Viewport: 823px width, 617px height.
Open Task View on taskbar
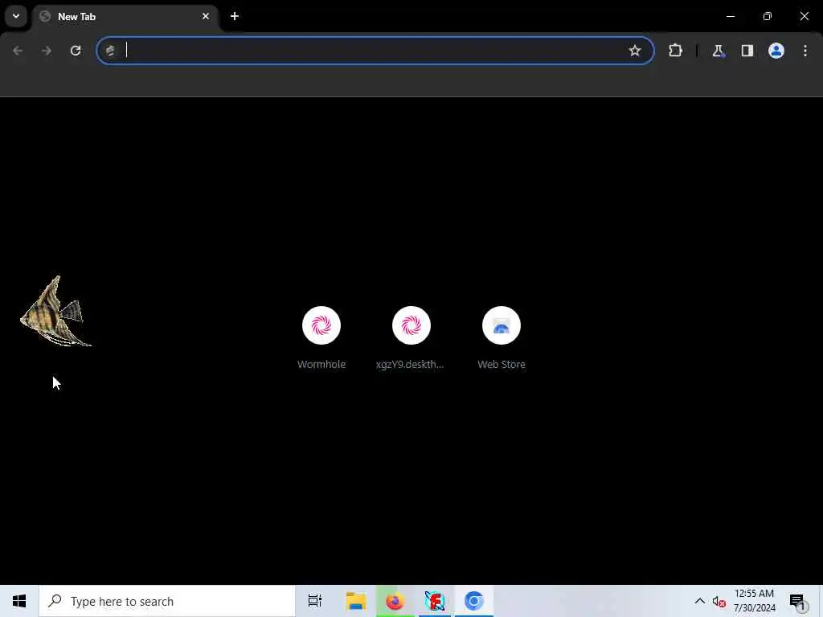coord(315,601)
